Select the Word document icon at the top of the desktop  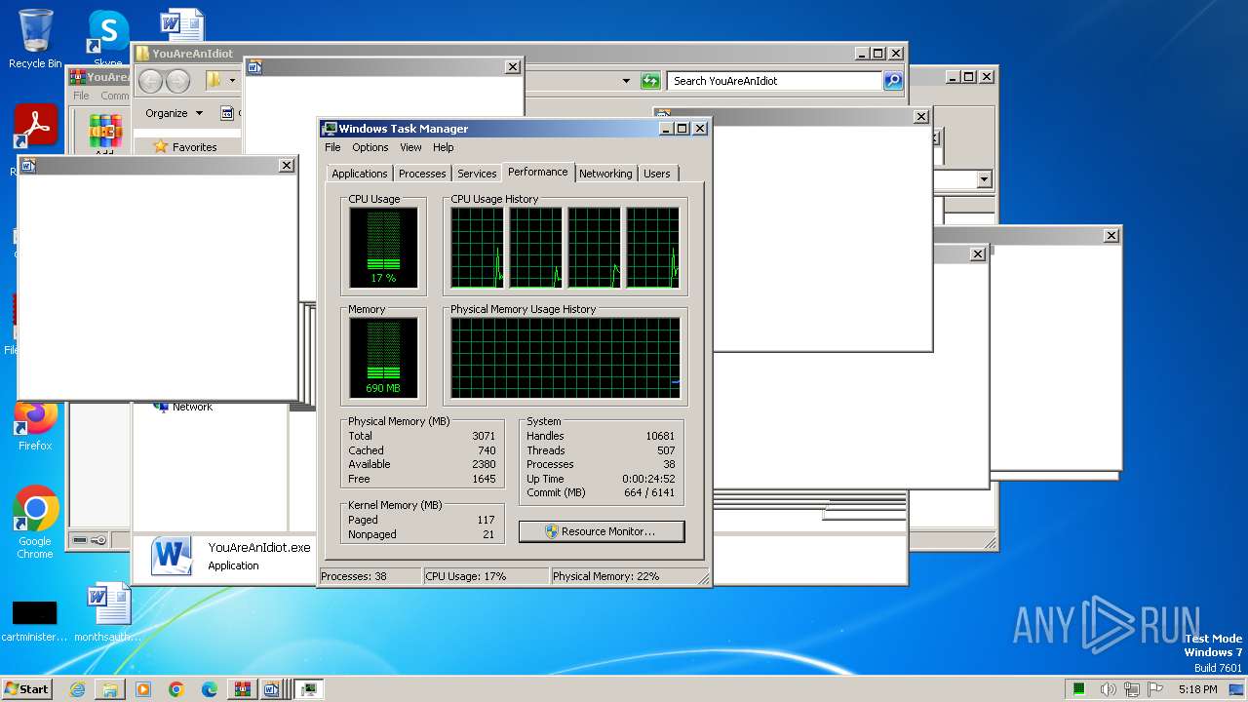coord(182,25)
